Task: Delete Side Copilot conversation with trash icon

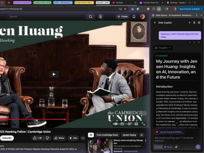Action: 194,23
